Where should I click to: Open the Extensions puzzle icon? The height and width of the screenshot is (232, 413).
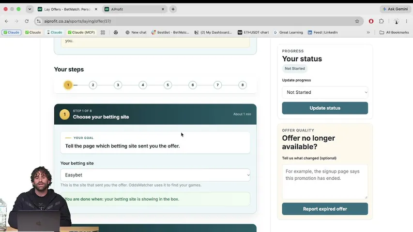[381, 21]
